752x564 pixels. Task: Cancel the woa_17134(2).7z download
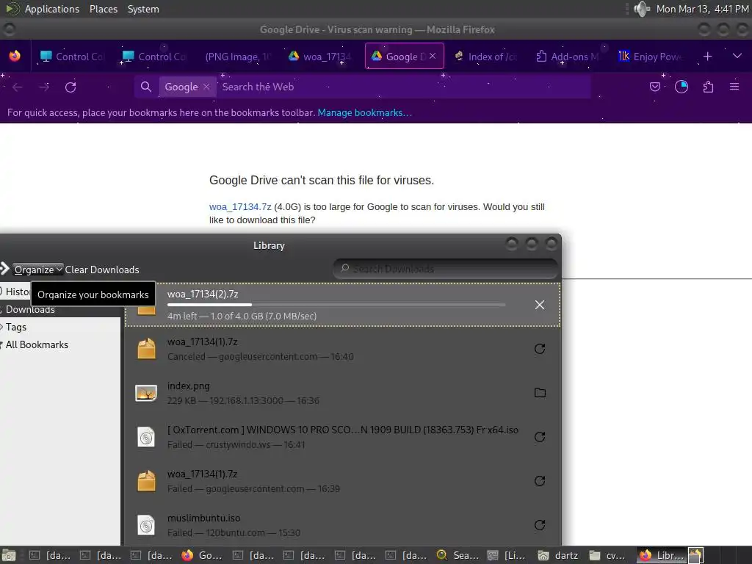[540, 305]
